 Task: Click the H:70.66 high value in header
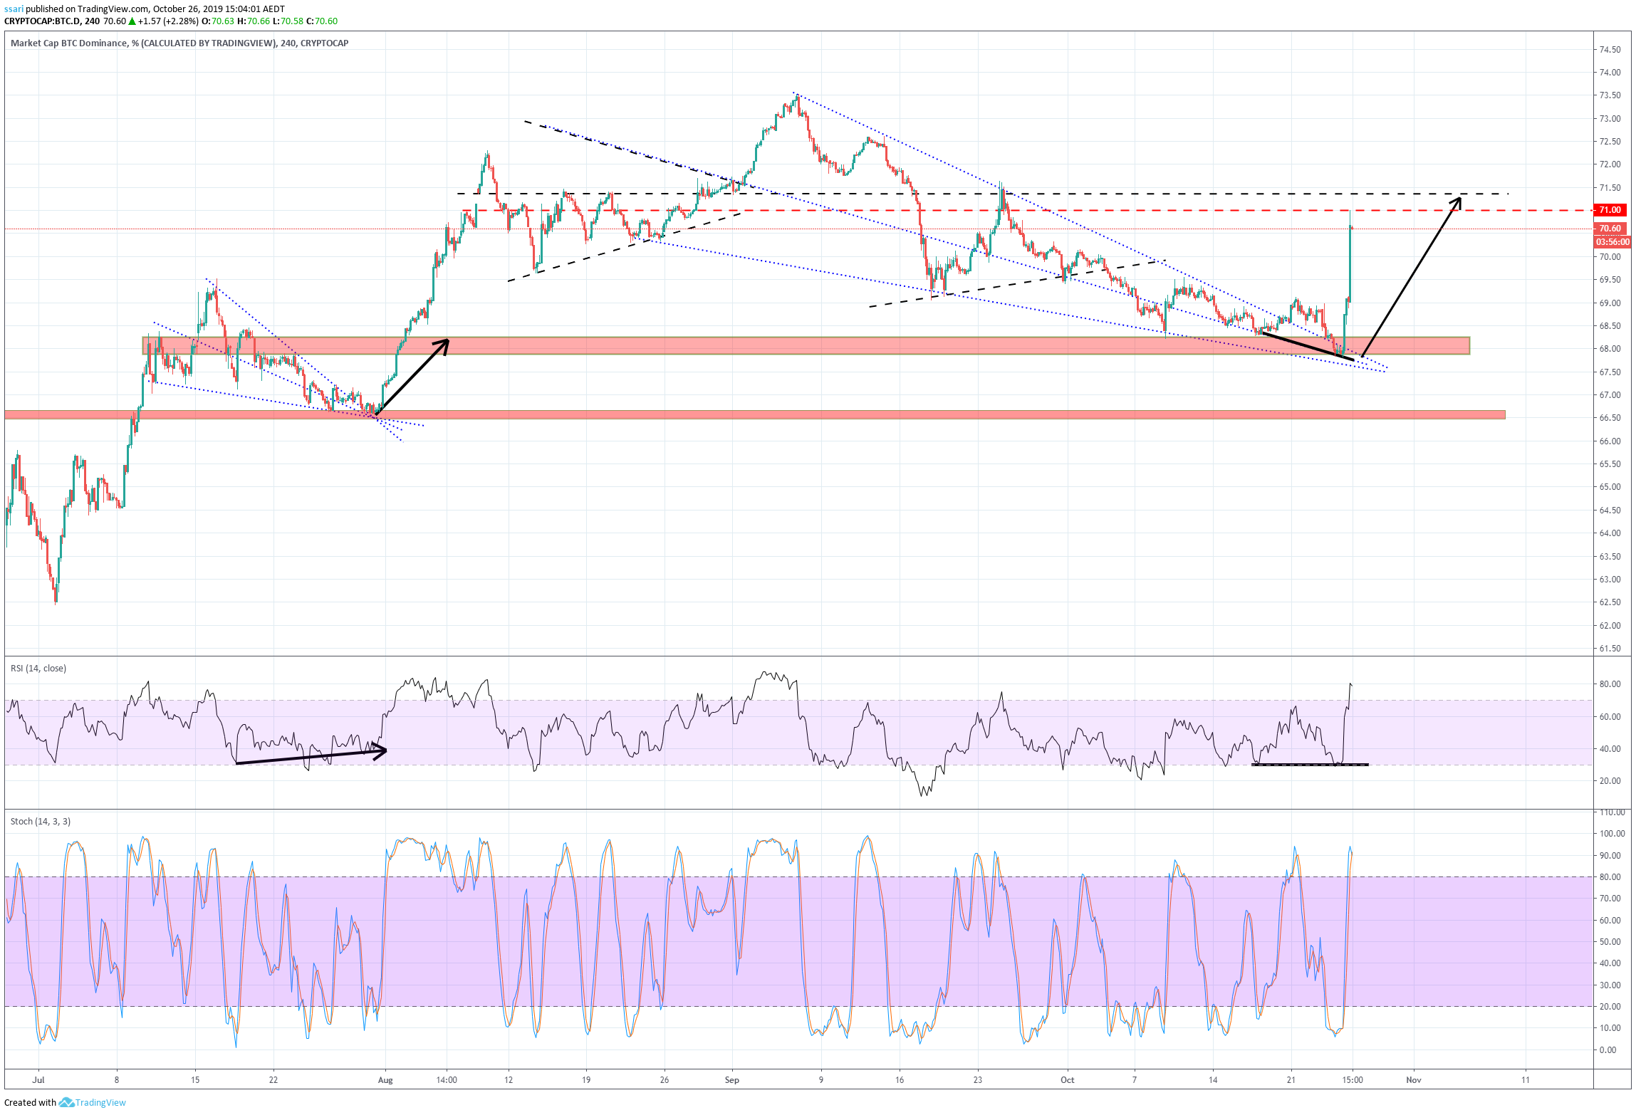tap(254, 21)
